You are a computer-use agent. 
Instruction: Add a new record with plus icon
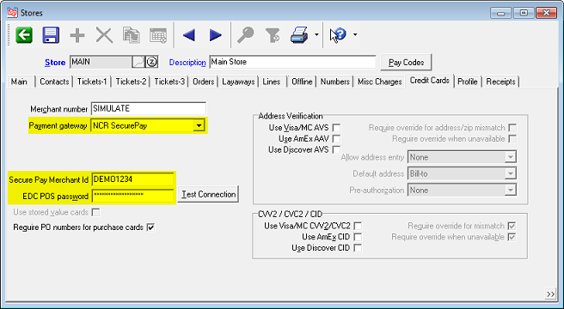pos(77,35)
